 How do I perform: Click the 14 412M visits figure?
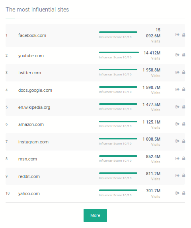click(152, 53)
